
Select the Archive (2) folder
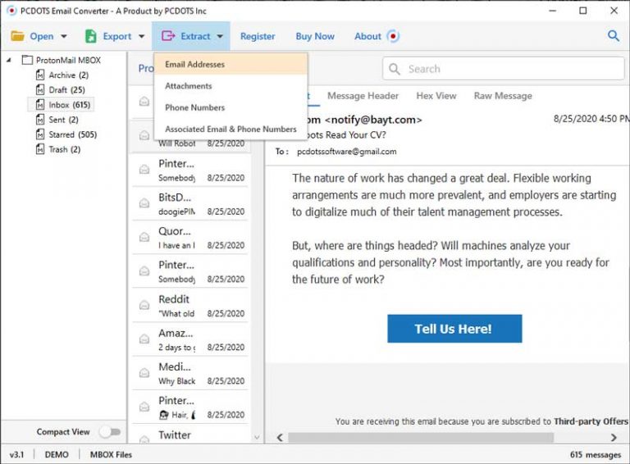point(62,75)
